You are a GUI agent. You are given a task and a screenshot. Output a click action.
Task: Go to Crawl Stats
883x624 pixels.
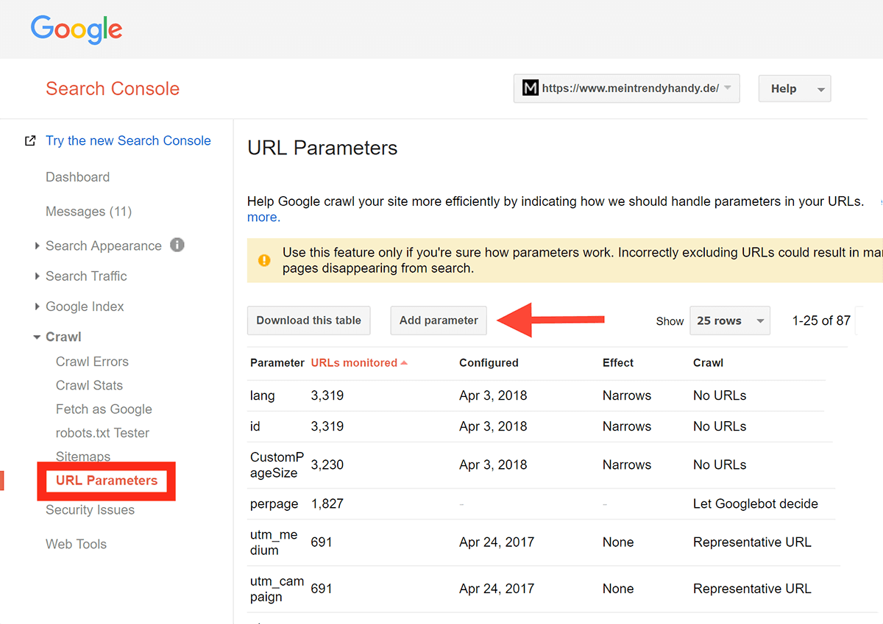pyautogui.click(x=89, y=385)
